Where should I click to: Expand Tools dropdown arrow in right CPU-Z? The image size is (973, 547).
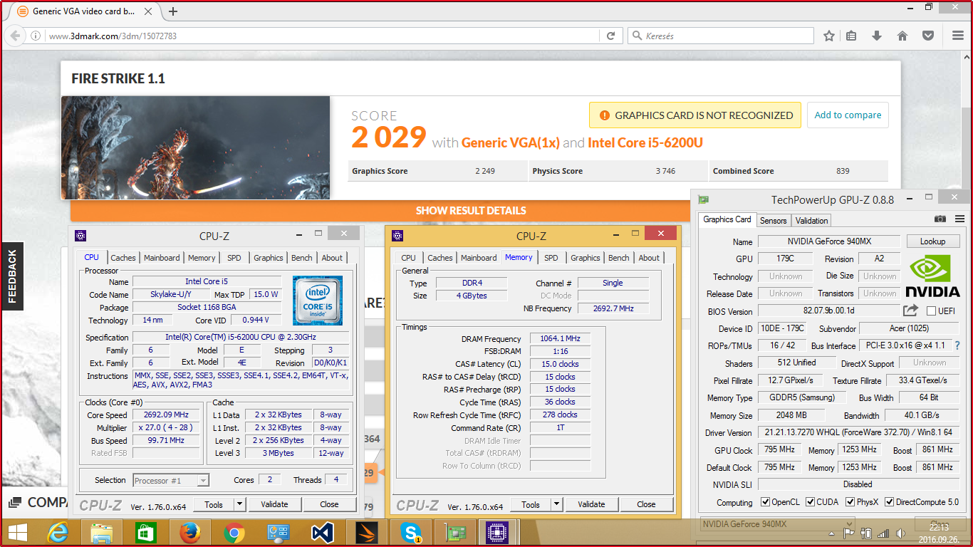tap(557, 504)
